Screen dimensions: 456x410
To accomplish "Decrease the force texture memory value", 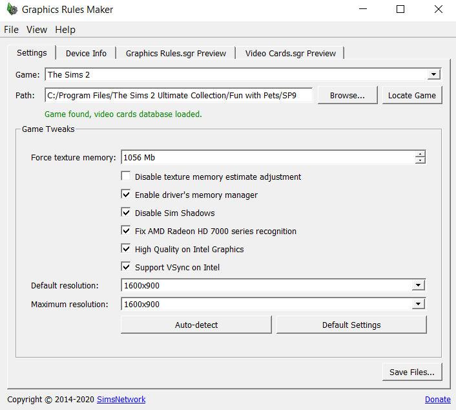I will 420,161.
